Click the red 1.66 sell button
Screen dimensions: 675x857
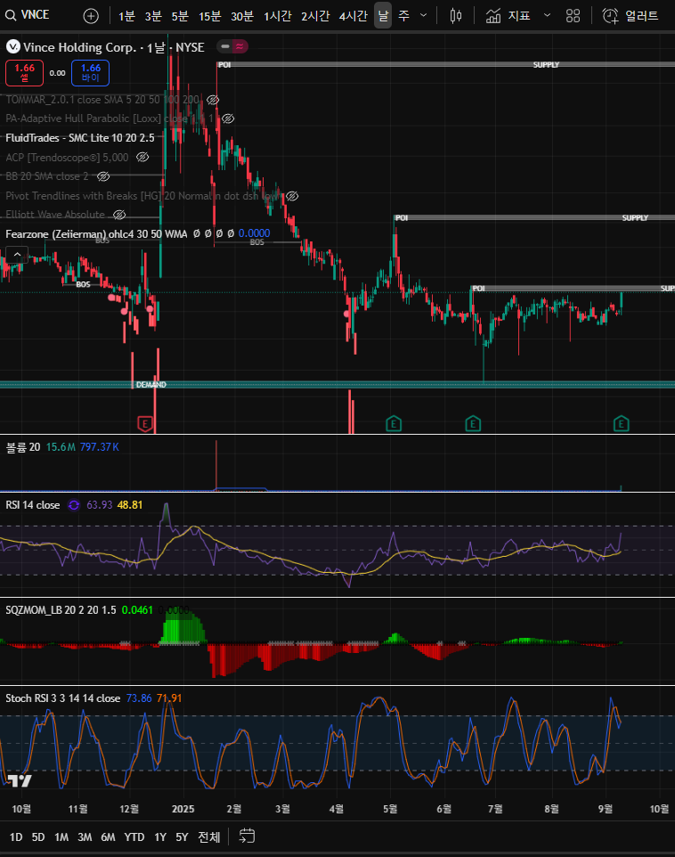25,73
